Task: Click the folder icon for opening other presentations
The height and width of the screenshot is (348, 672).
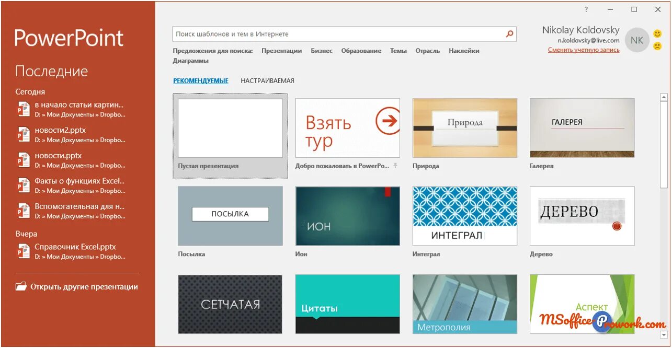Action: click(x=21, y=286)
